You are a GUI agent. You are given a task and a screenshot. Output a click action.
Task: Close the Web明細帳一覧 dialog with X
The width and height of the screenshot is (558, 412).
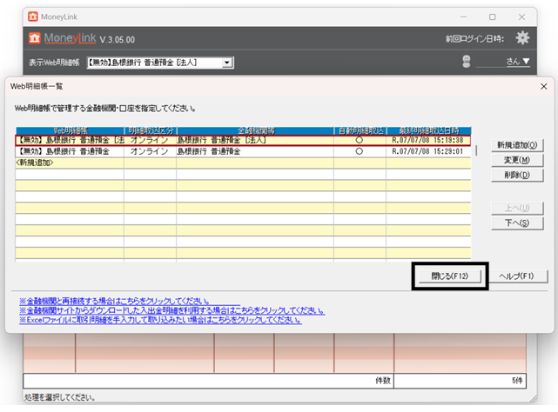pos(543,86)
